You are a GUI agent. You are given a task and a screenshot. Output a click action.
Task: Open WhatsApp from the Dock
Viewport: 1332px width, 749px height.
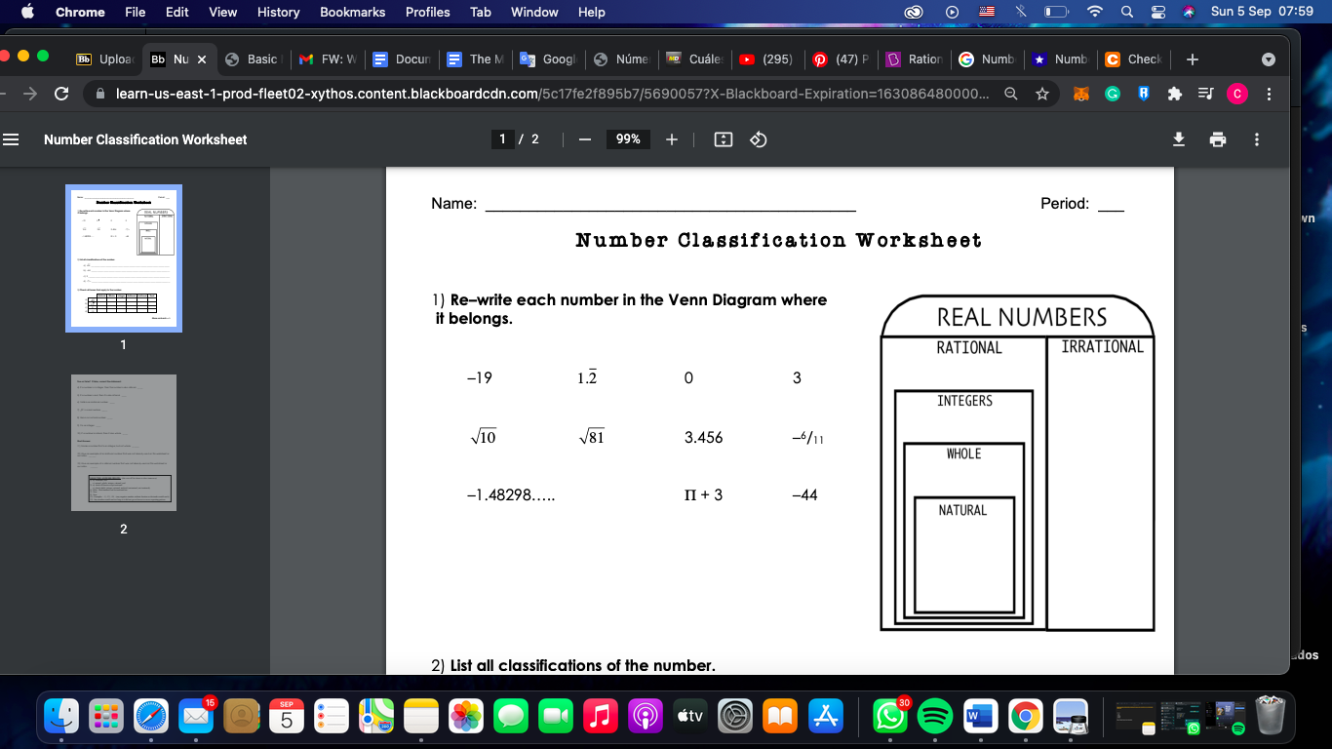890,715
